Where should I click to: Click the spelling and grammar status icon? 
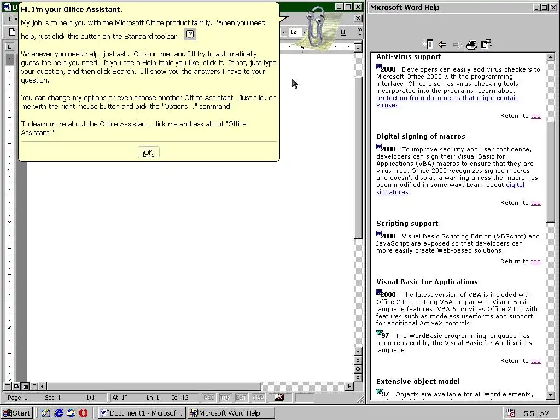point(279,397)
